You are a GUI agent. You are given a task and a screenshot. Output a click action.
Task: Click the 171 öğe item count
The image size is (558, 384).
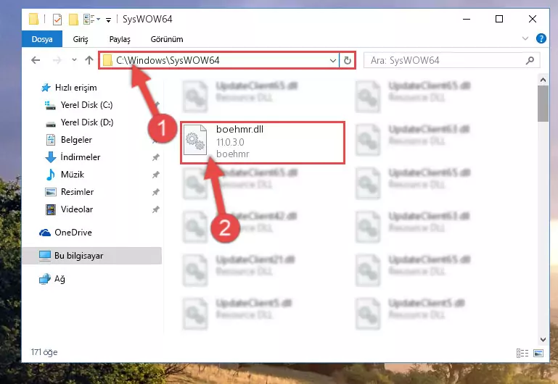click(44, 352)
